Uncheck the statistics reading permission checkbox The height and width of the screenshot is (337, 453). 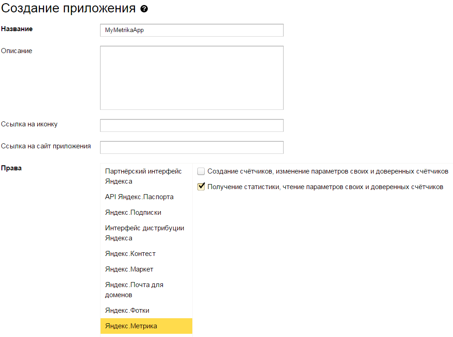201,187
